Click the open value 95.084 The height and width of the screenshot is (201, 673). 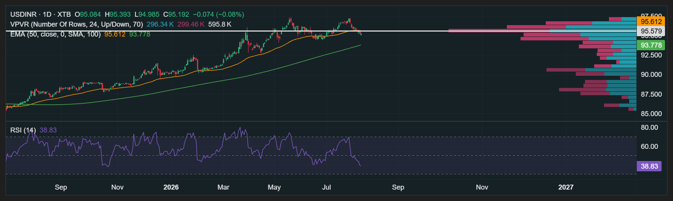point(90,14)
